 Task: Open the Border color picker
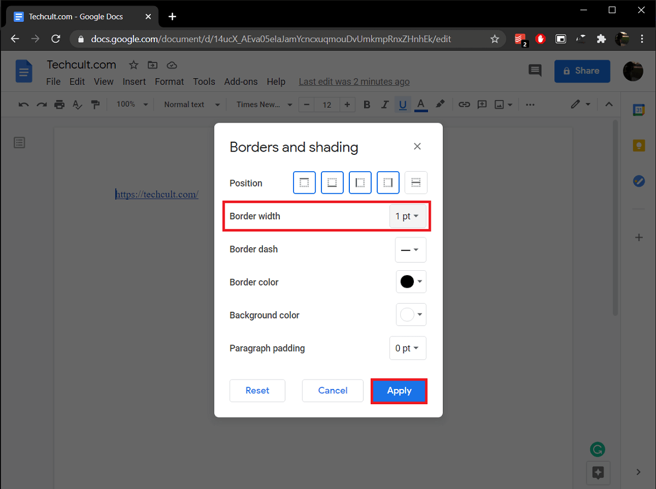point(411,282)
